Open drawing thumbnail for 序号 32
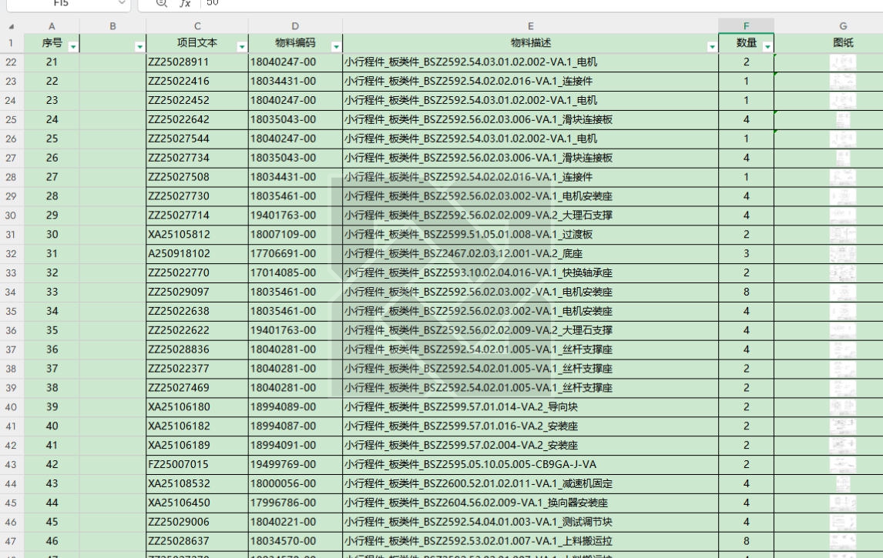This screenshot has height=558, width=883. pos(843,272)
